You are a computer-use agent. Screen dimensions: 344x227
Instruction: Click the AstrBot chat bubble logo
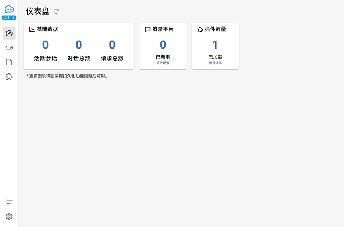coord(9,10)
